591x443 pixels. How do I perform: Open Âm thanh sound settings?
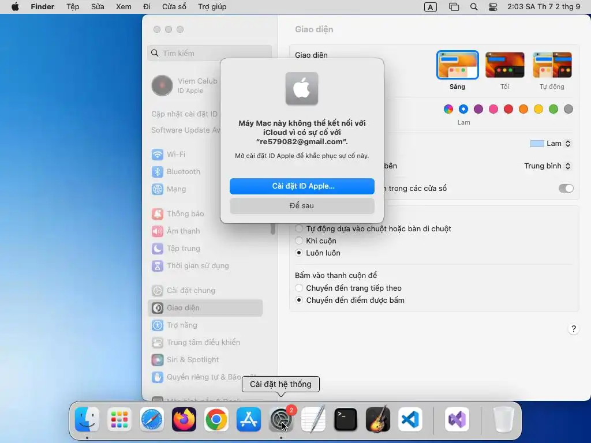tap(175, 231)
